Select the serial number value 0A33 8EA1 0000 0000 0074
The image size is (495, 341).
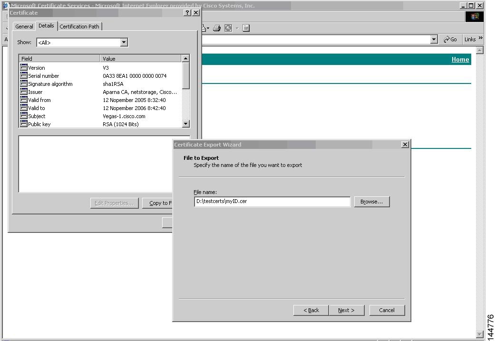click(135, 76)
